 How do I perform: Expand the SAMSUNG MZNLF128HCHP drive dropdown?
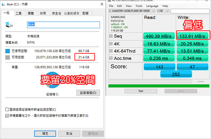coord(153,11)
